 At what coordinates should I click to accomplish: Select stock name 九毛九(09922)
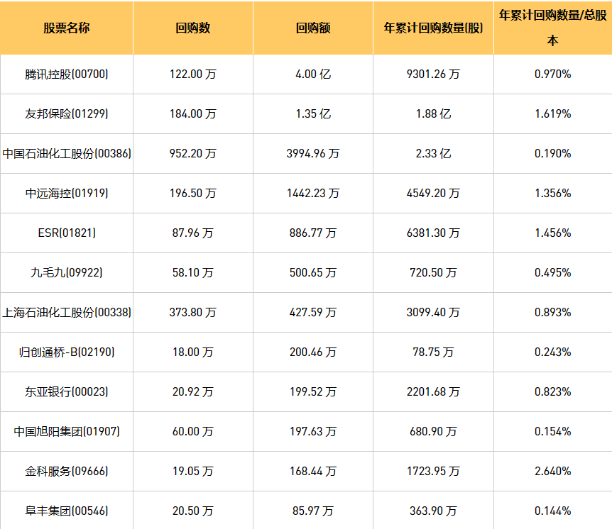click(66, 273)
